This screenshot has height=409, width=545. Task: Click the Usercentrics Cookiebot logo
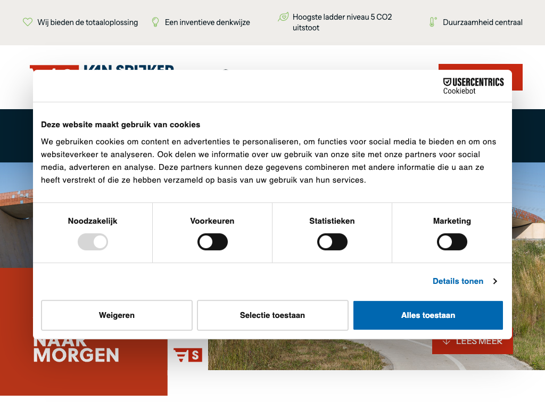[473, 86]
